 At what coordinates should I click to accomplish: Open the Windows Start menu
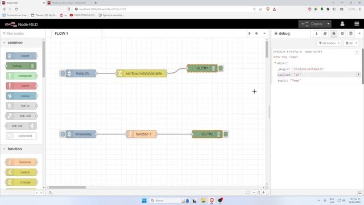pos(144,200)
